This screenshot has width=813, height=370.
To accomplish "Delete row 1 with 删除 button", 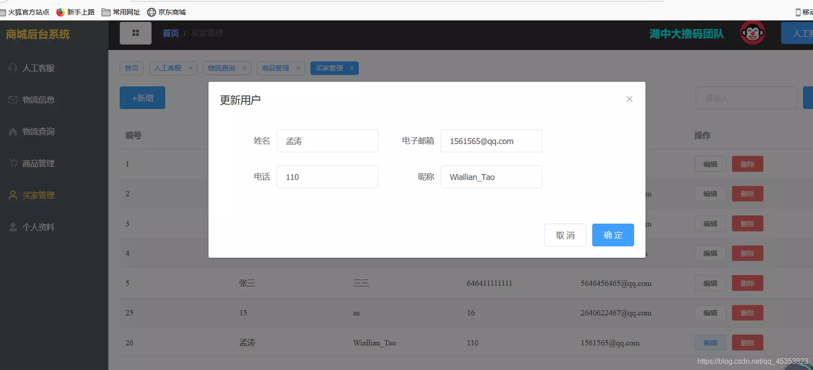I will pyautogui.click(x=747, y=164).
